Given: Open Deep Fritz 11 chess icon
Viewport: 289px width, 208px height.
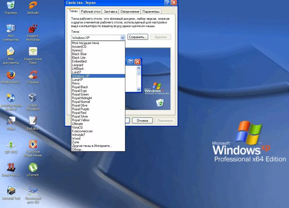Looking at the screenshot, I should tap(11, 170).
